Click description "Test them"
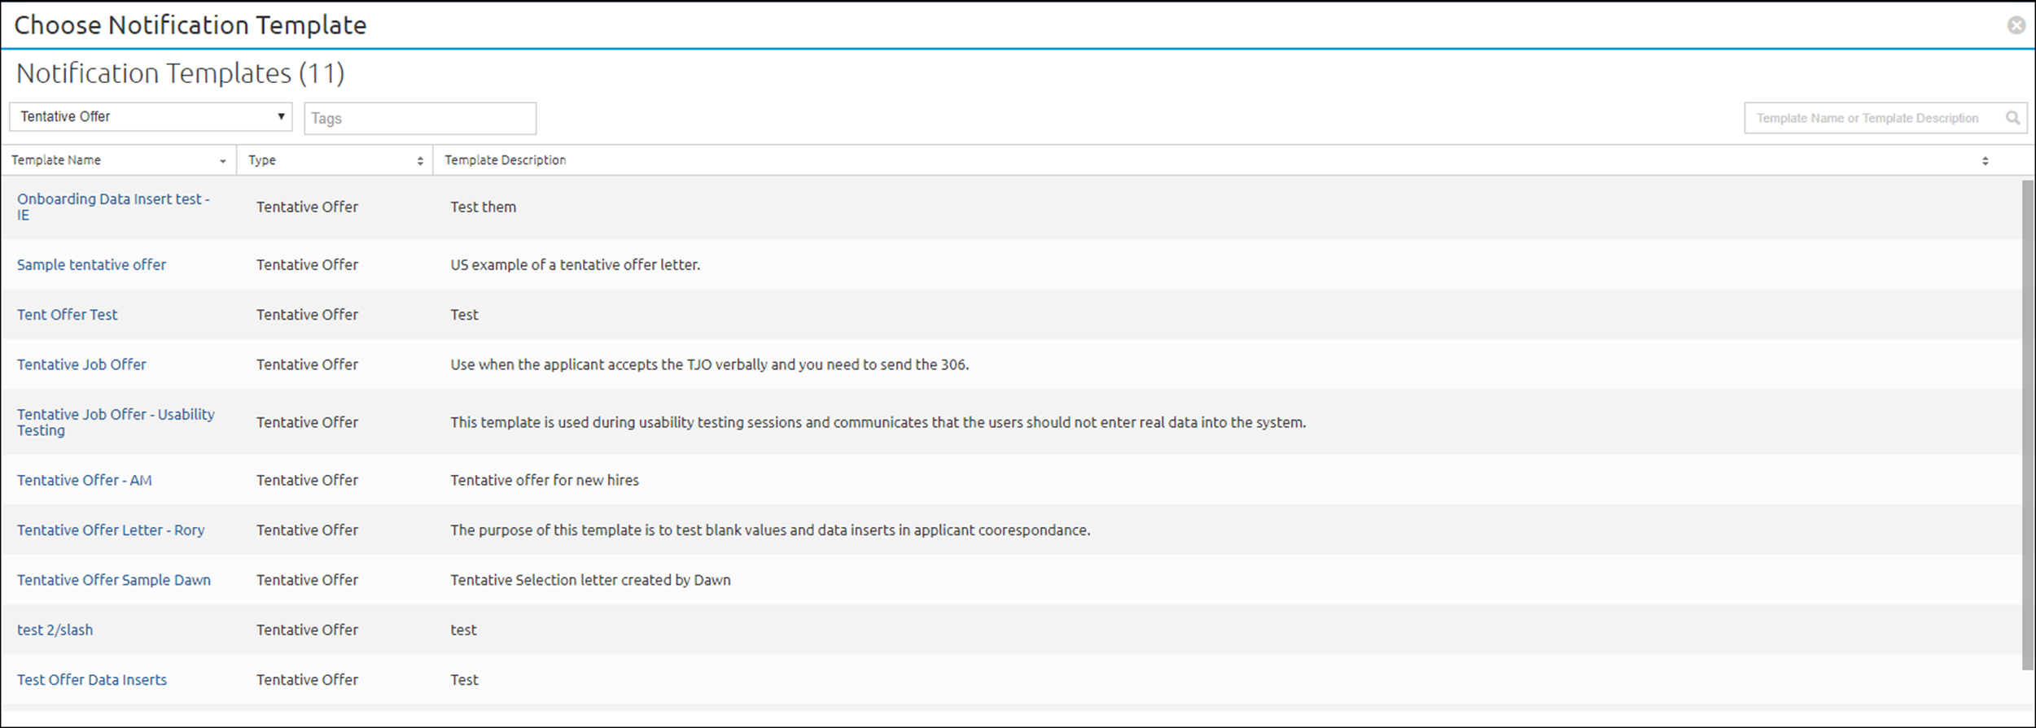Viewport: 2036px width, 728px height. tap(483, 207)
